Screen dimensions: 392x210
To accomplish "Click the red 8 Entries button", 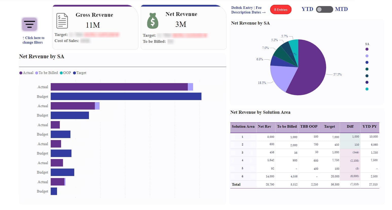I will [281, 10].
